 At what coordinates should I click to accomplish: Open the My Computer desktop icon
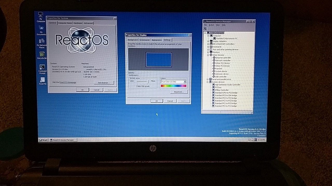pyautogui.click(x=41, y=17)
